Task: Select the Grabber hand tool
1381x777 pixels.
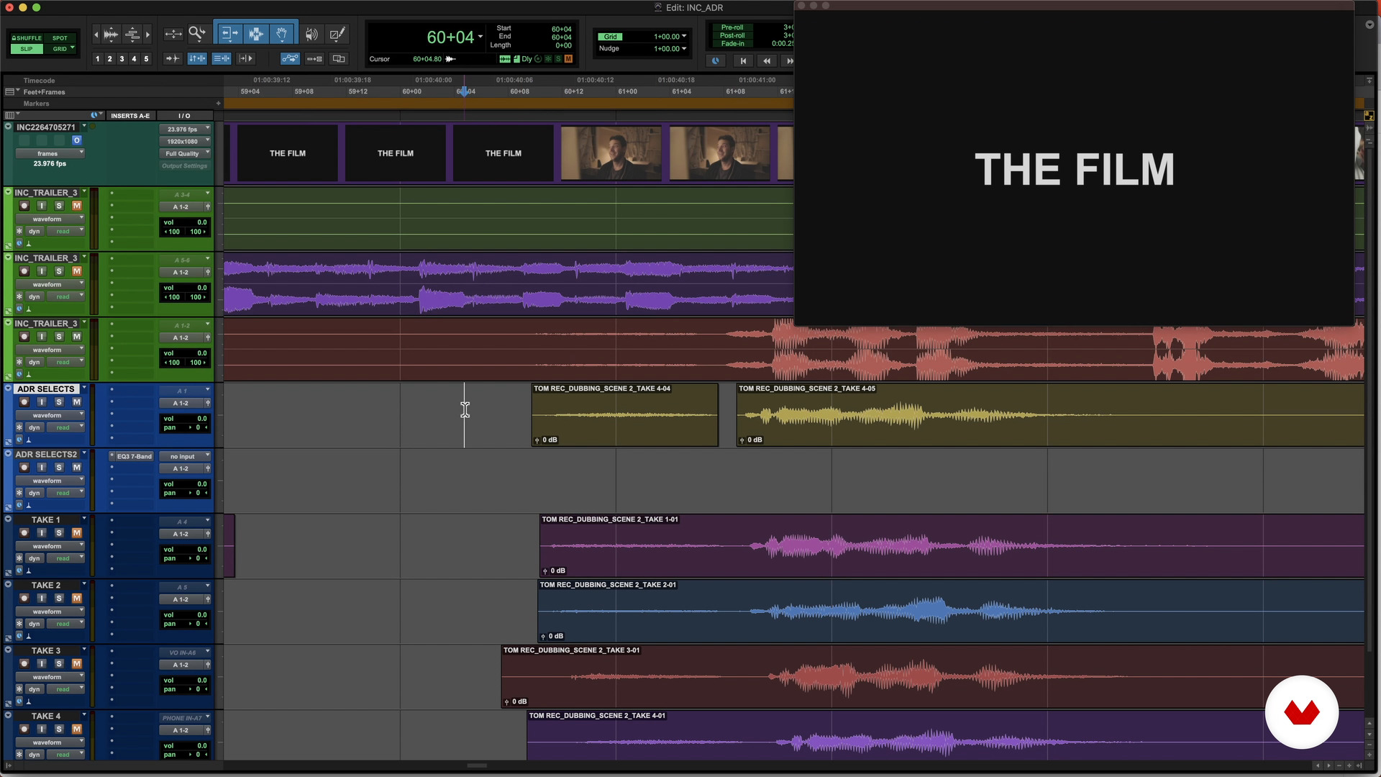Action: tap(282, 34)
